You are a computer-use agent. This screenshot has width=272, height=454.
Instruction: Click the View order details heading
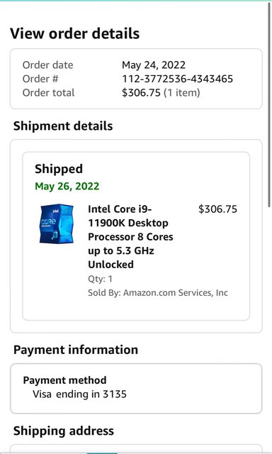coord(75,33)
